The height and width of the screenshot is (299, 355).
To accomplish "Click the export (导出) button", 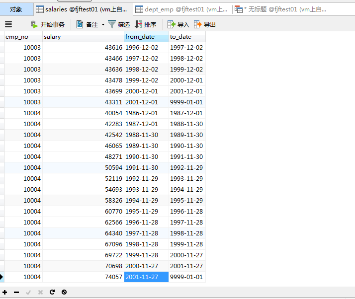I will click(x=205, y=24).
